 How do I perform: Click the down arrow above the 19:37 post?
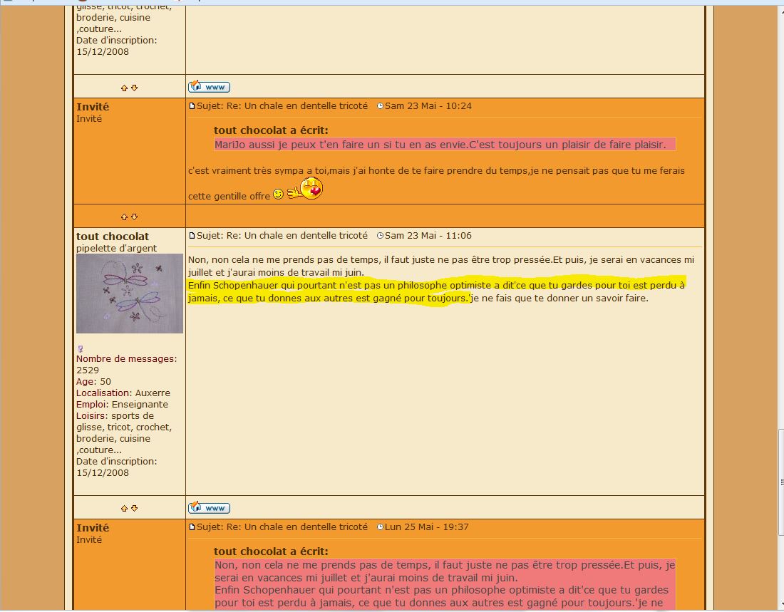tap(135, 508)
